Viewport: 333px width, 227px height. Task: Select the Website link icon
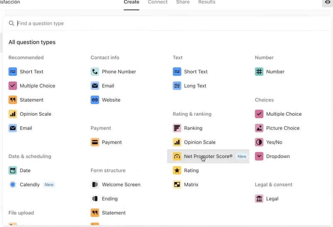pyautogui.click(x=95, y=100)
